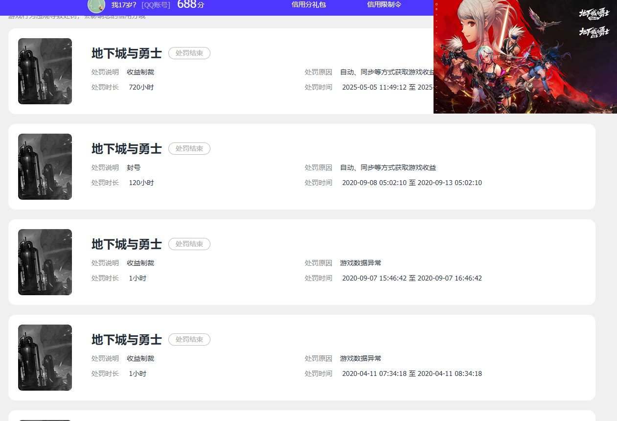Click 游戏数据异常 reason on 2020-09-07 card
This screenshot has height=421, width=617.
coord(361,263)
